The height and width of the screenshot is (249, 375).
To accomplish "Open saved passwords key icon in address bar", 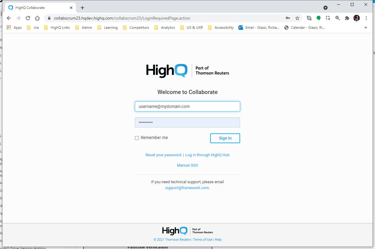I will 288,18.
